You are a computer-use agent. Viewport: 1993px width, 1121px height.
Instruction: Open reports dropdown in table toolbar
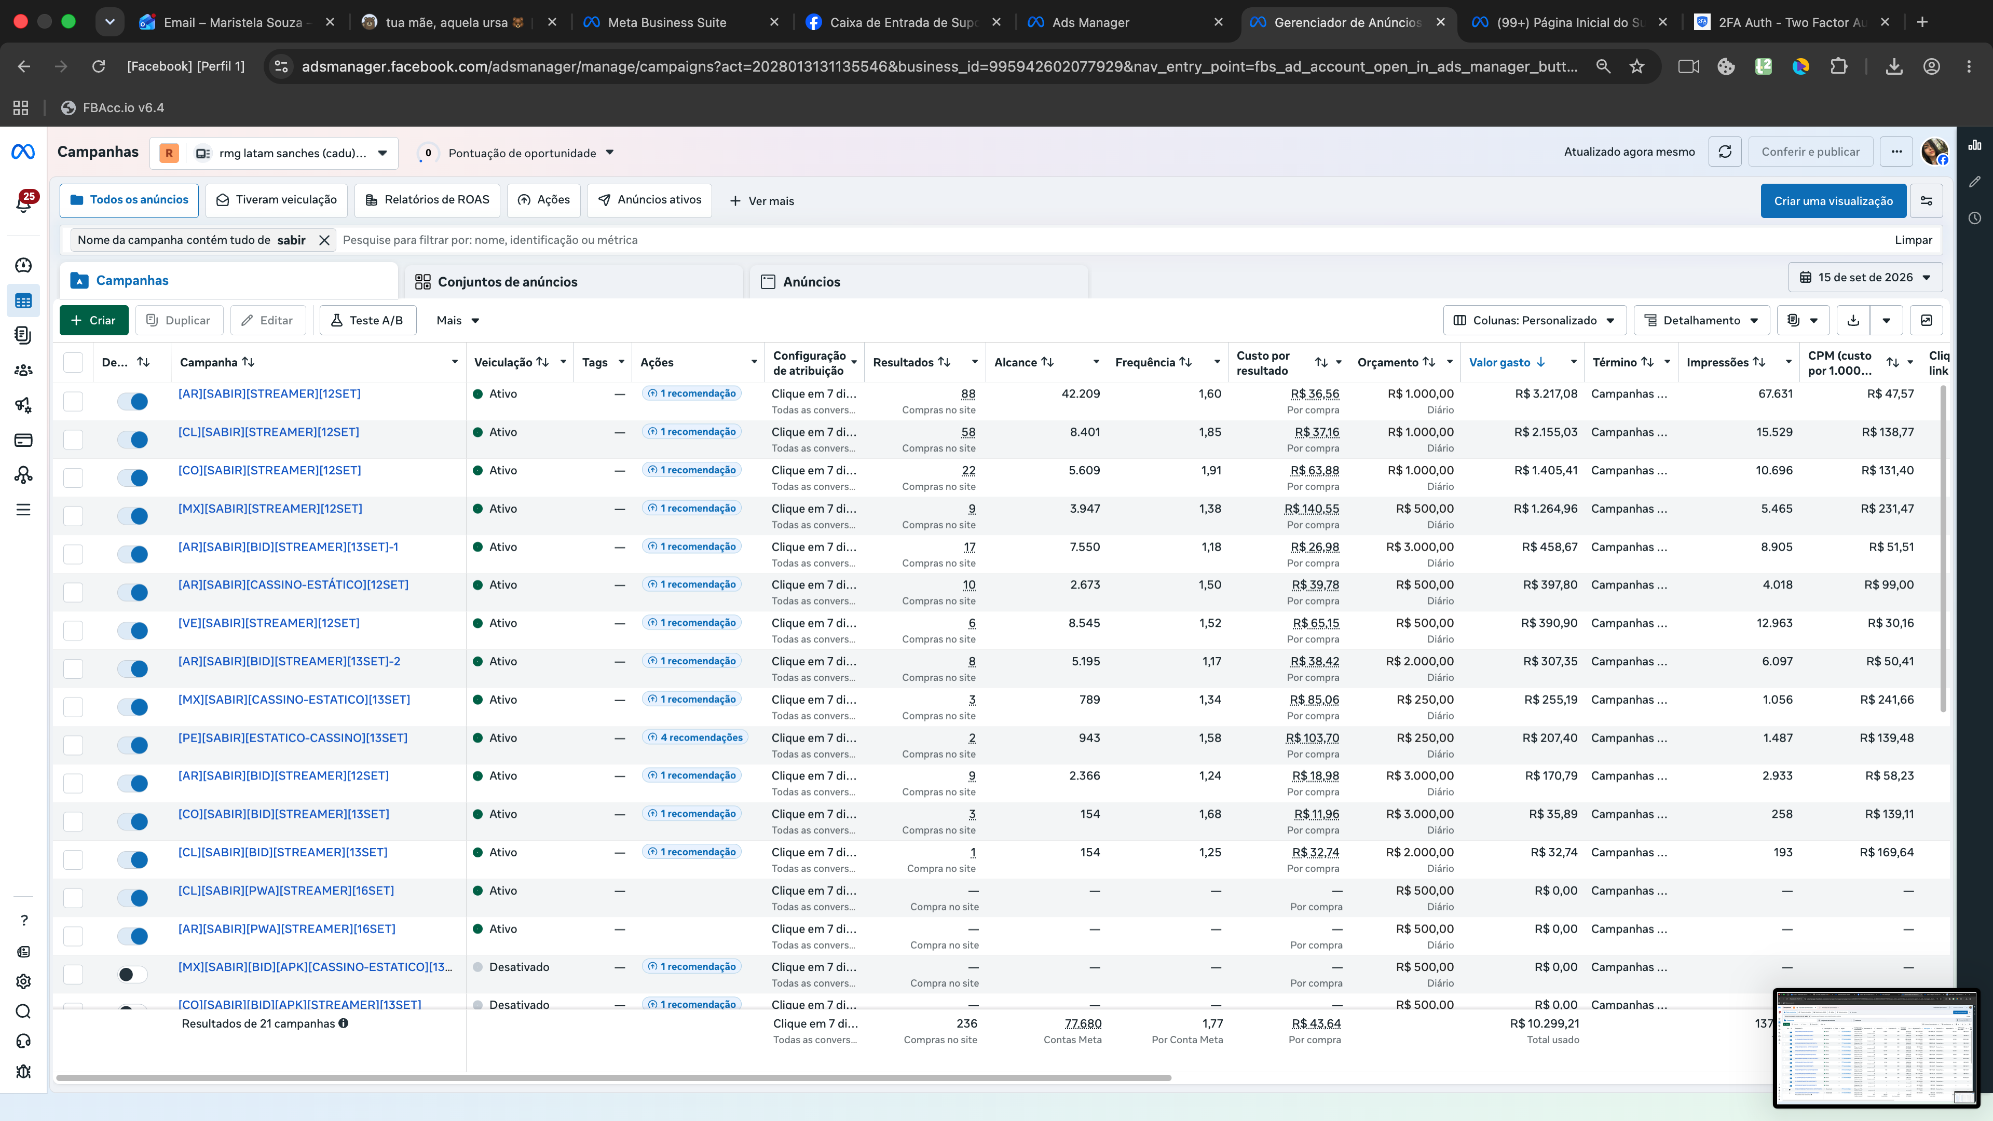point(1803,320)
